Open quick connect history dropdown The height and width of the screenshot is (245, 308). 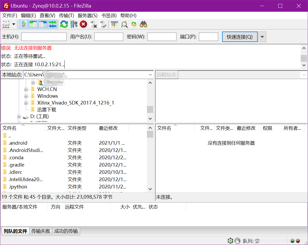pos(262,37)
